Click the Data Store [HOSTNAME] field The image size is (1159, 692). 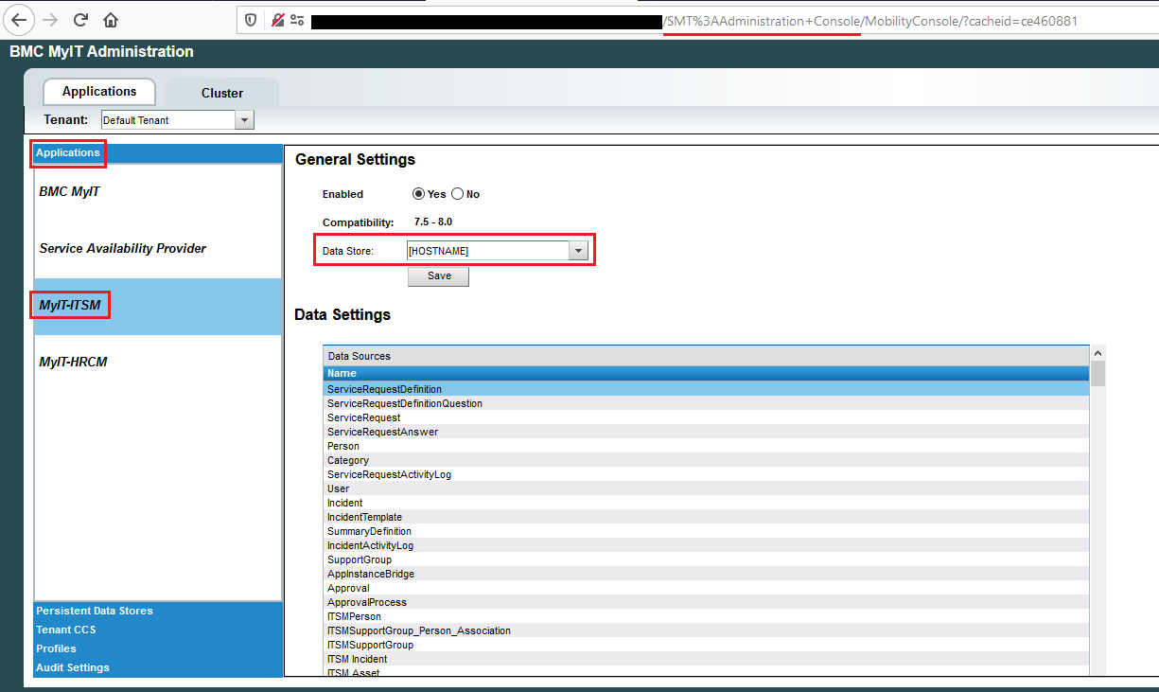[x=488, y=251]
